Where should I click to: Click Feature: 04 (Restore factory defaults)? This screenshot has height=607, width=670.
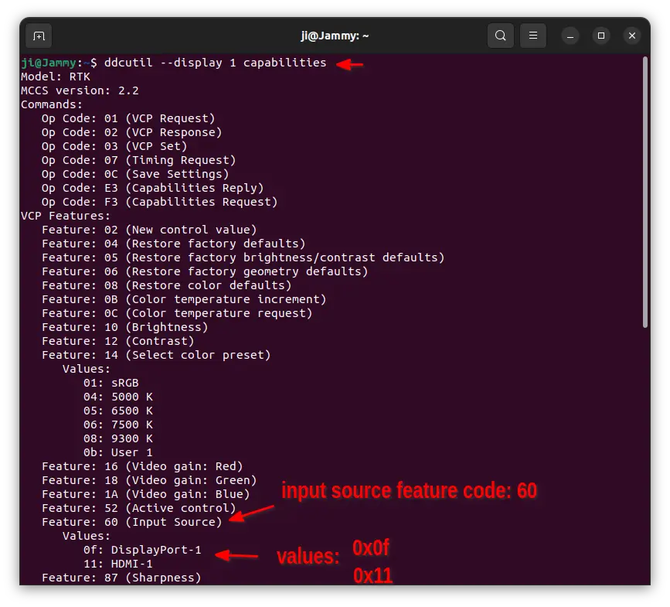tap(173, 244)
